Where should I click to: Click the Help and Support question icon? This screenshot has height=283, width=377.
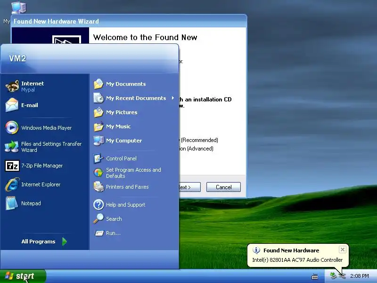click(98, 205)
